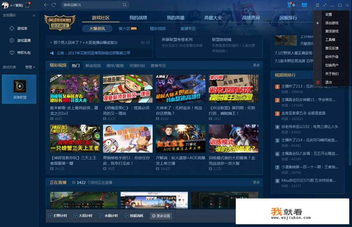Click the back arrow navigation icon
The image size is (352, 227).
(x=46, y=5)
